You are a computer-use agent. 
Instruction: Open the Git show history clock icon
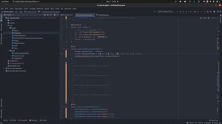pyautogui.click(x=207, y=12)
